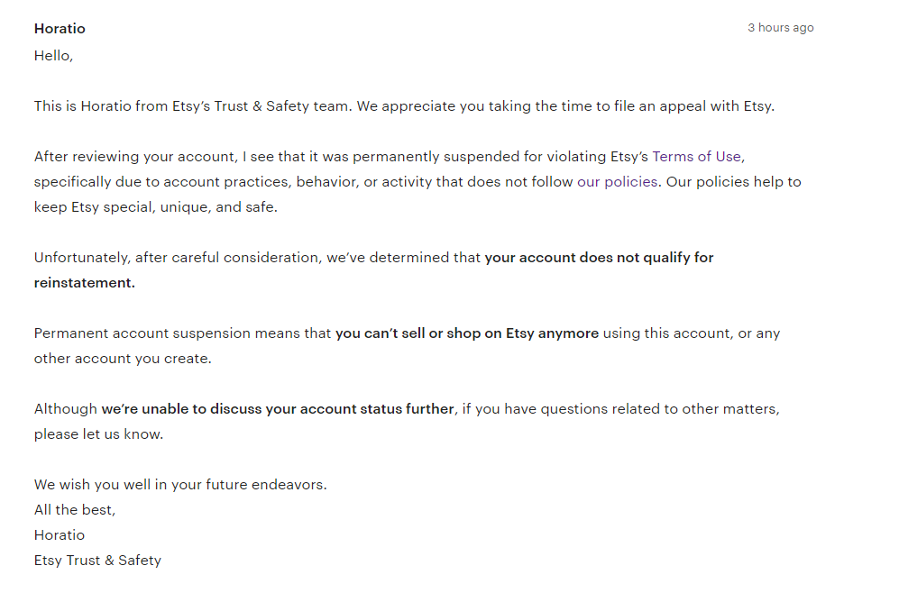Open the 'our policies' link
This screenshot has height=593, width=899.
617,182
